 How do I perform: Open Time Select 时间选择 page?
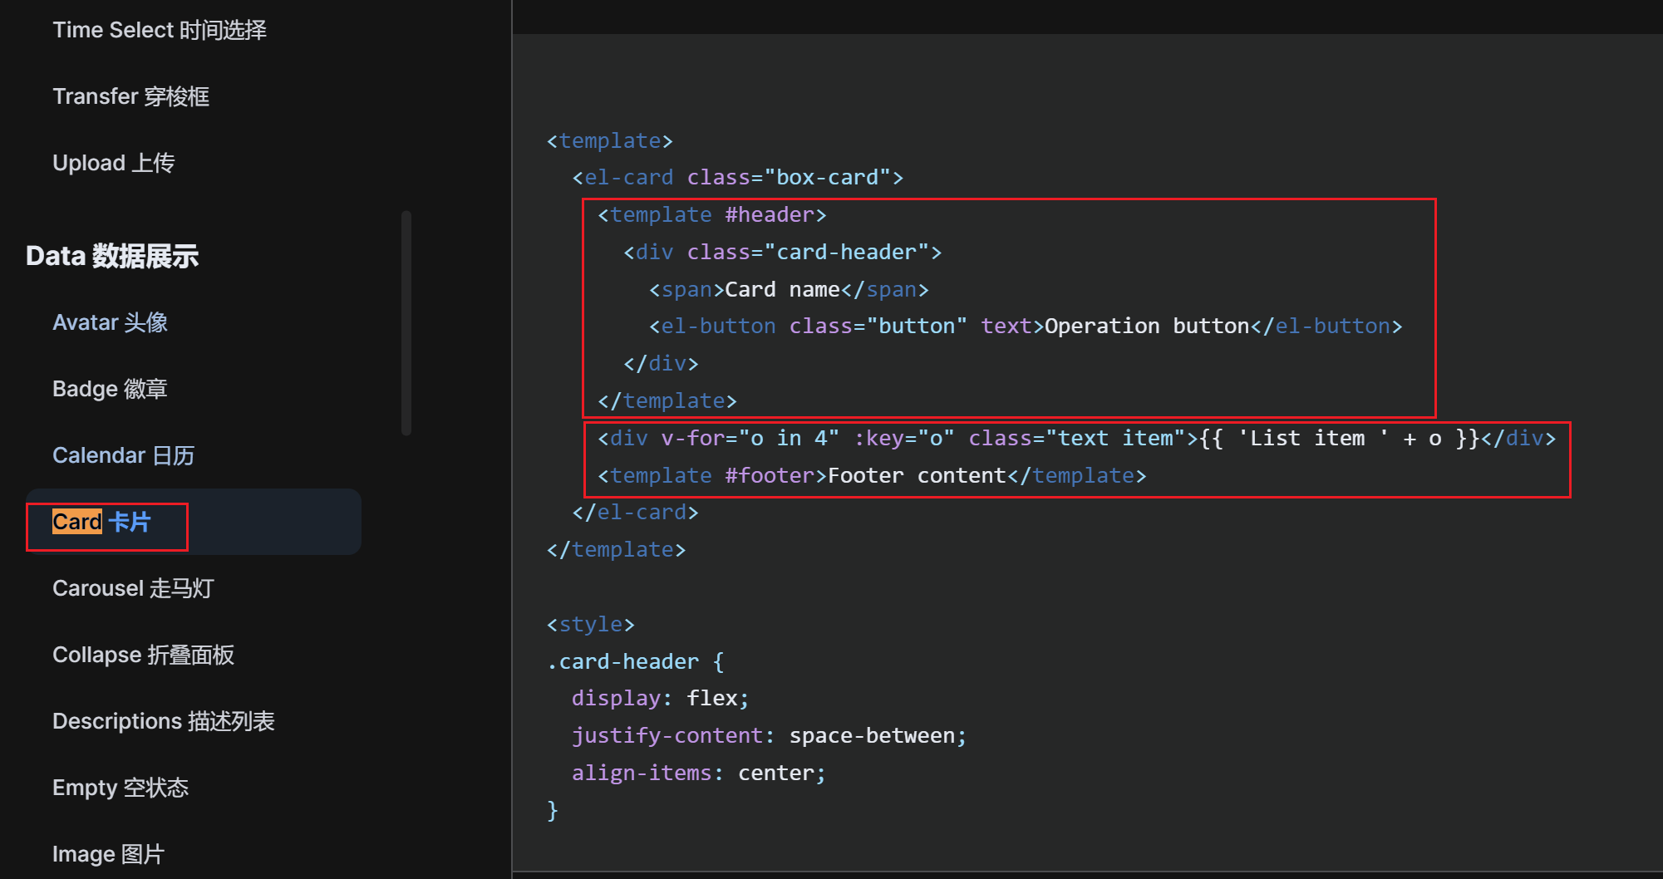tap(160, 29)
